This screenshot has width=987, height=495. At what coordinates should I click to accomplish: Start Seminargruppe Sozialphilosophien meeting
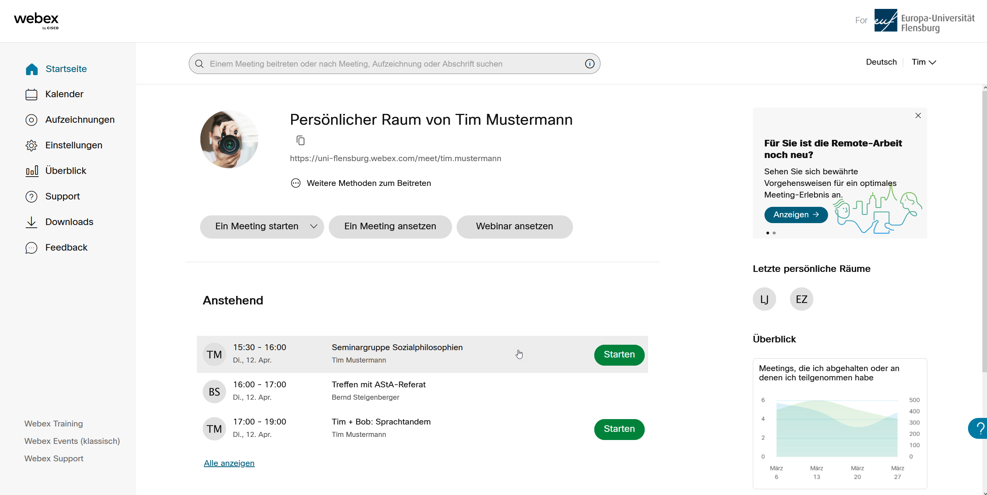(619, 355)
